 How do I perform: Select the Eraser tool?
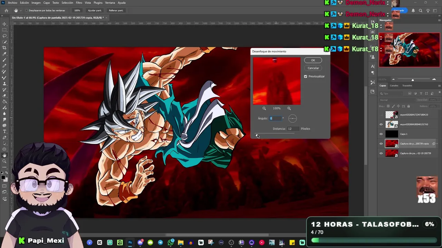(x=4, y=95)
